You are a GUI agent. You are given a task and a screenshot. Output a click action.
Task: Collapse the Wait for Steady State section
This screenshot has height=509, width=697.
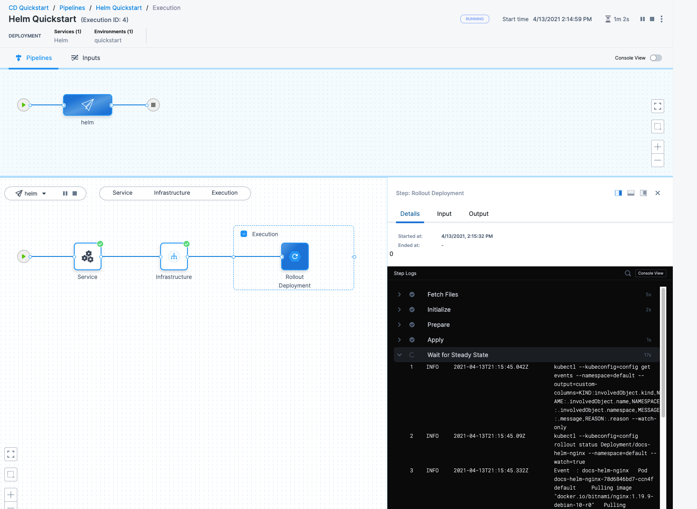pyautogui.click(x=399, y=355)
